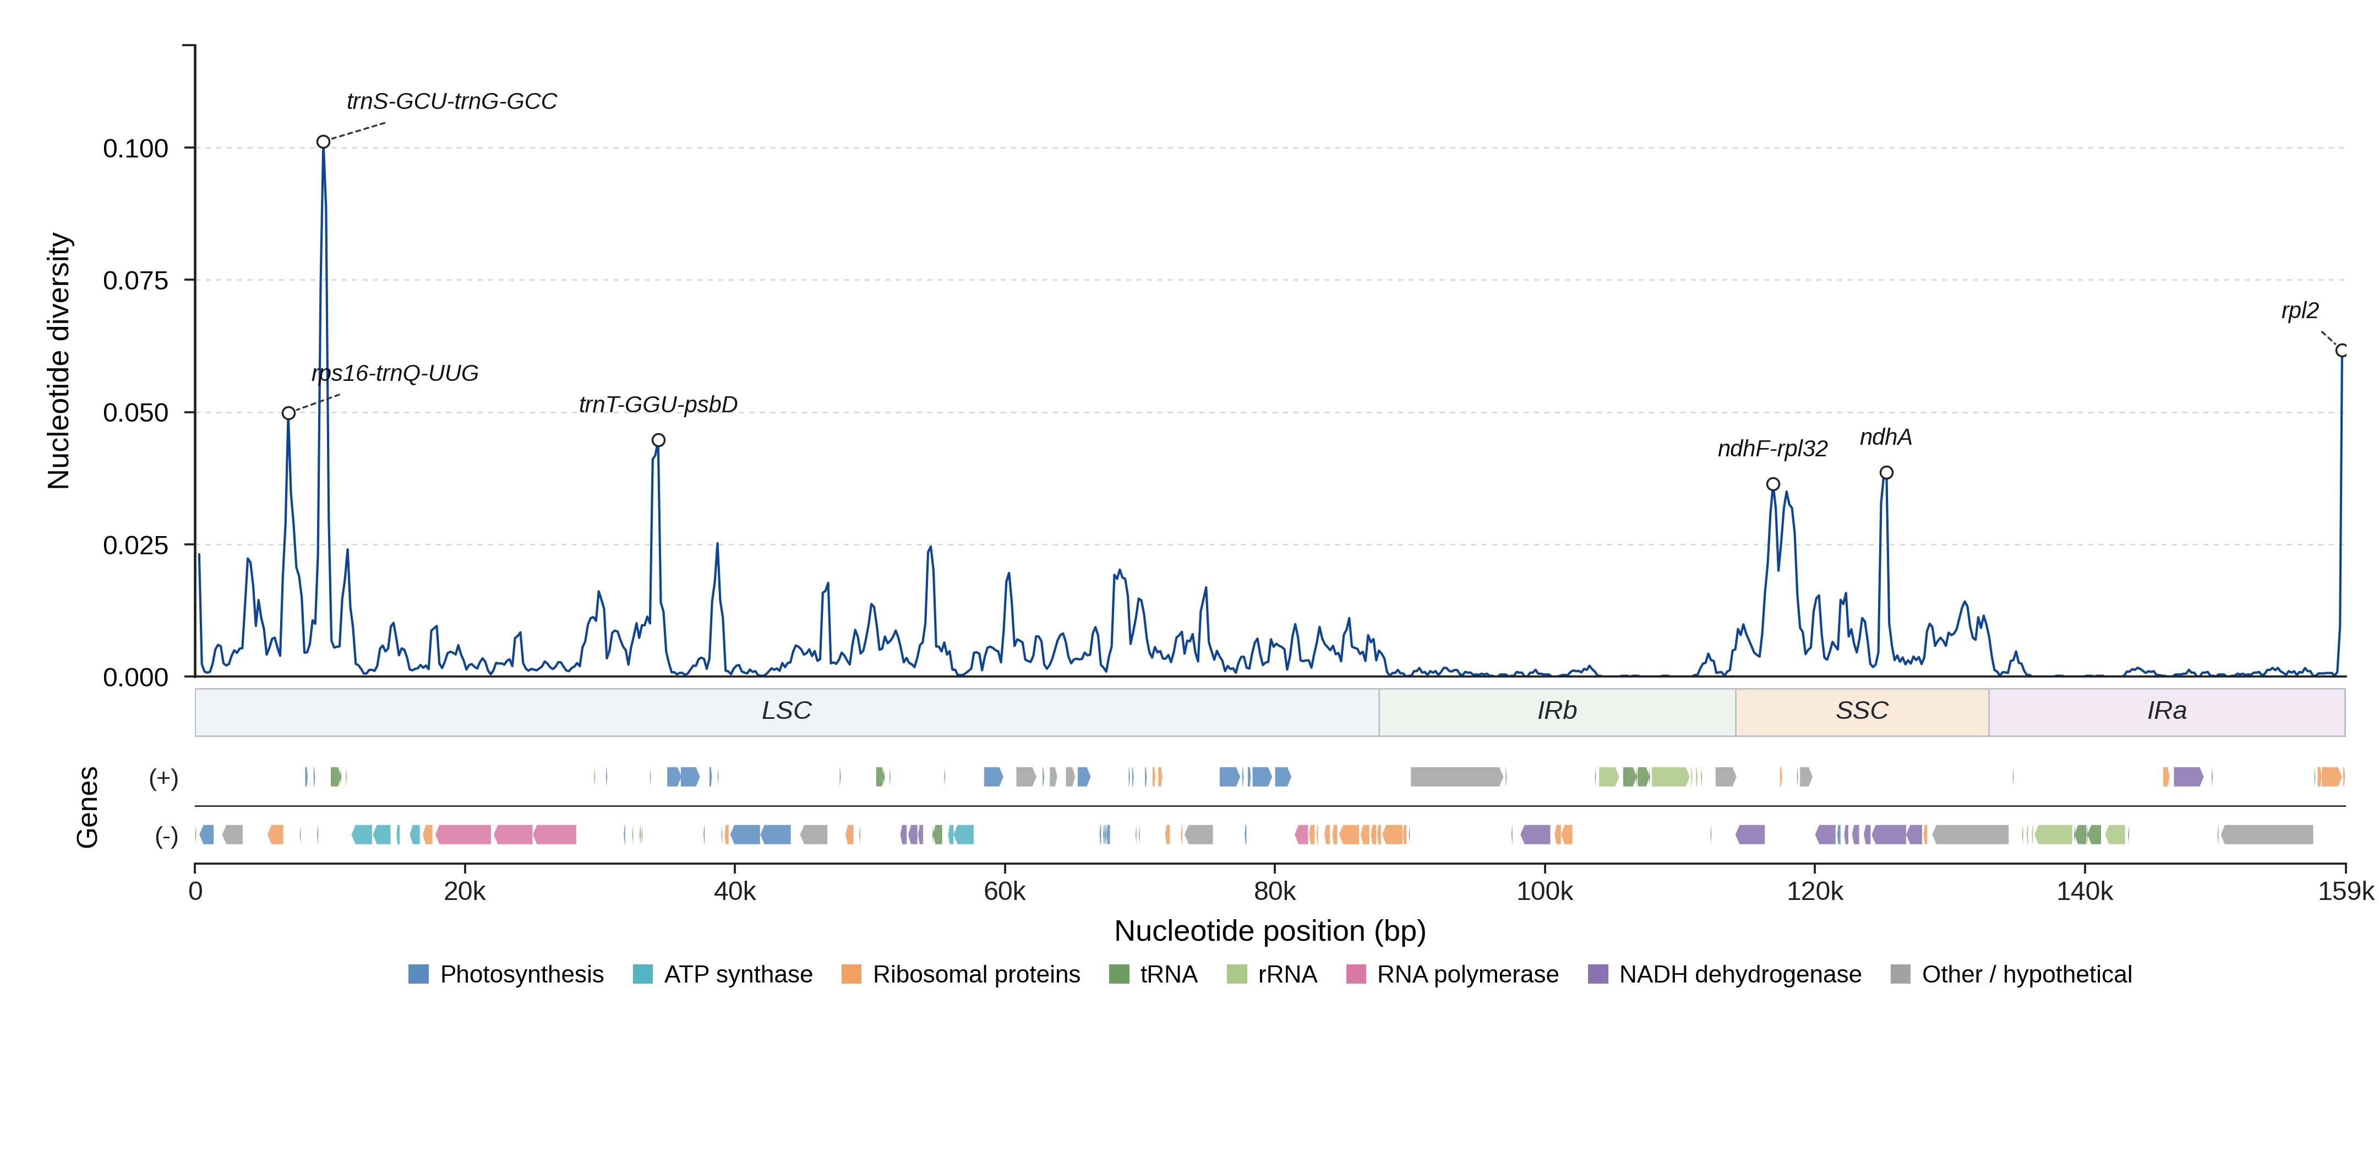The width and height of the screenshot is (2379, 1157).
Task: Click the Photosynthesis legend color swatch
Action: [418, 974]
